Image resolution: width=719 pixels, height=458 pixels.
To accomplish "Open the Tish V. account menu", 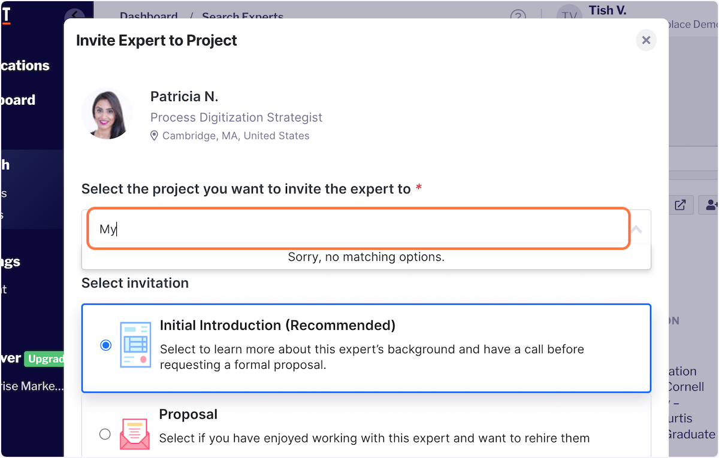I will (609, 11).
